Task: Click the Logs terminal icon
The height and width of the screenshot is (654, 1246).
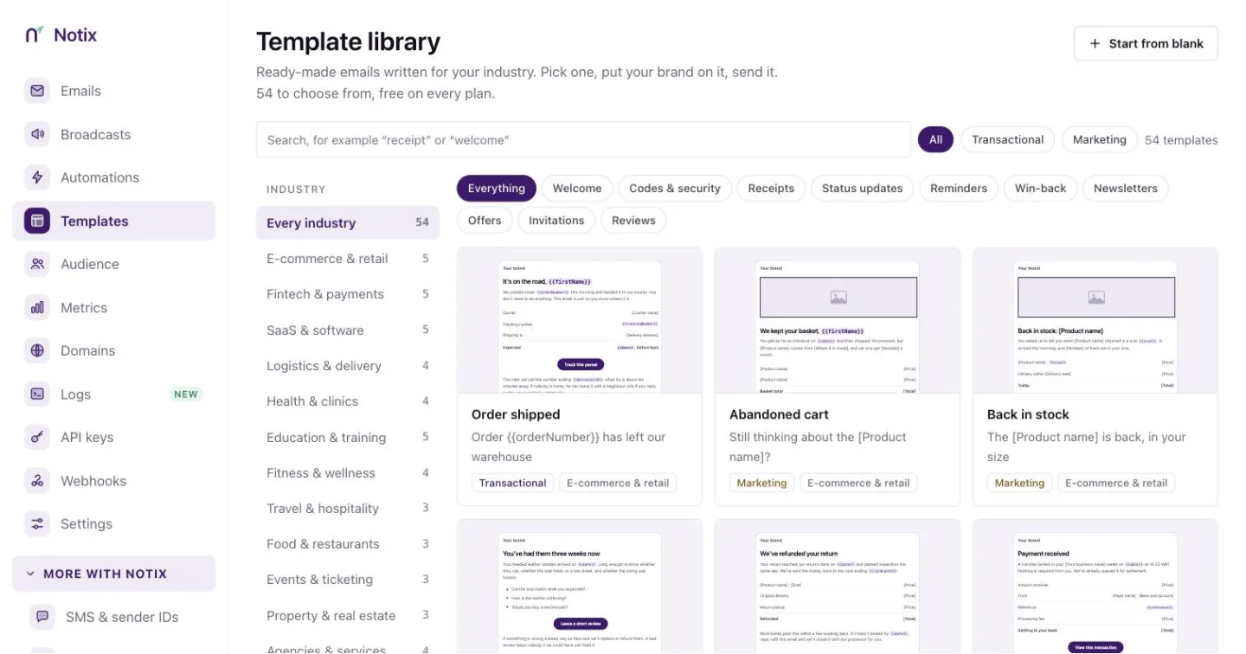Action: click(x=37, y=394)
